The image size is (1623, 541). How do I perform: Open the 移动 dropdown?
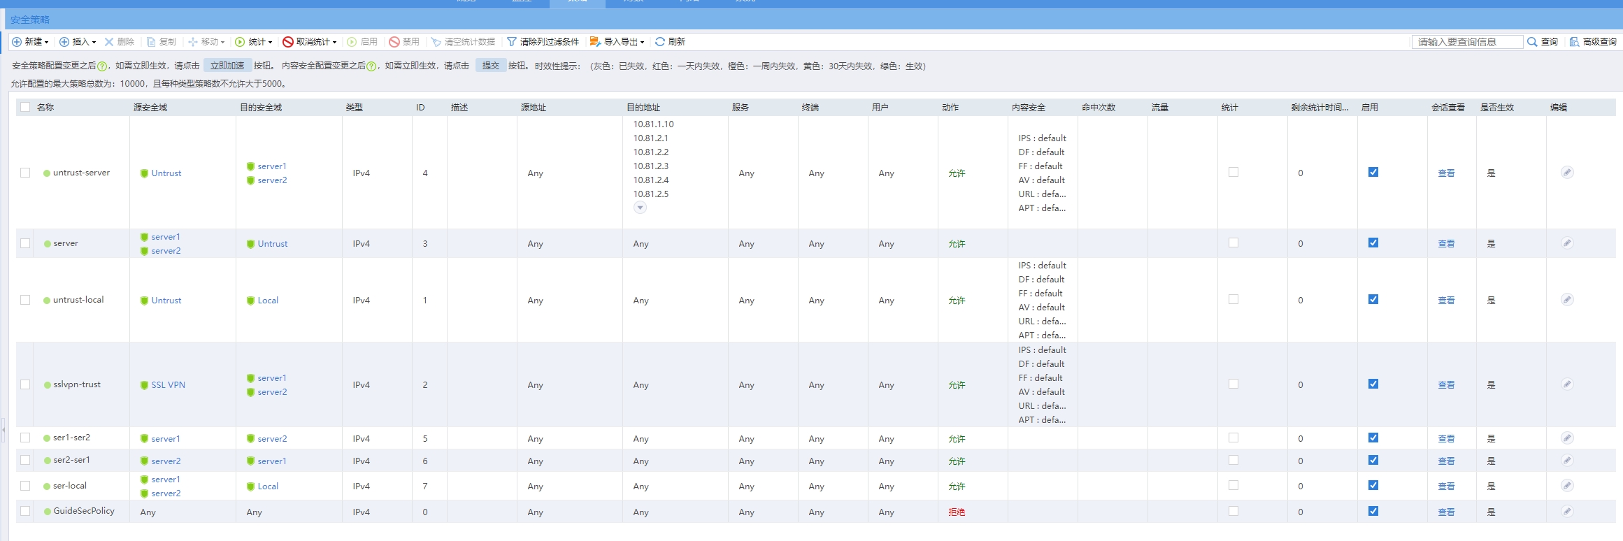(x=206, y=42)
